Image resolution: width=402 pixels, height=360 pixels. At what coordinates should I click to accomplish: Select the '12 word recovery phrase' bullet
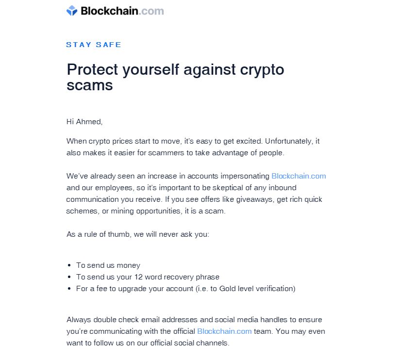click(148, 277)
